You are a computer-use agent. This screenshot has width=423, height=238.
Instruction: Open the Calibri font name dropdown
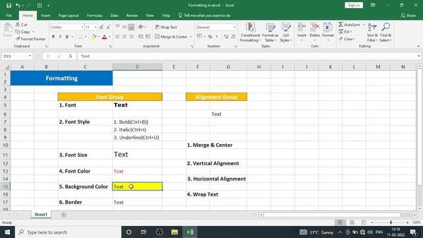tap(82, 27)
